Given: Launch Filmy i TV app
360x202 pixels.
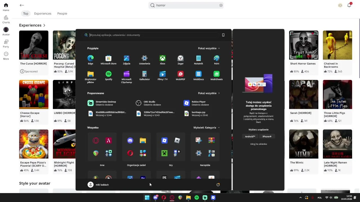Looking at the screenshot, I should (x=162, y=76).
